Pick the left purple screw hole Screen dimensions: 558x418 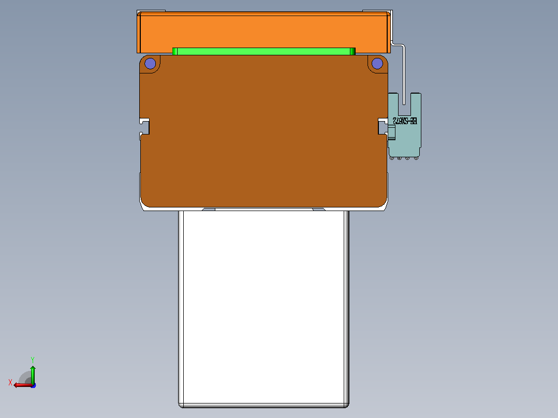click(x=150, y=64)
